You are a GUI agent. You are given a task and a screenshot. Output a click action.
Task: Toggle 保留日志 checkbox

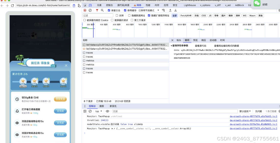pyautogui.click(x=109, y=10)
